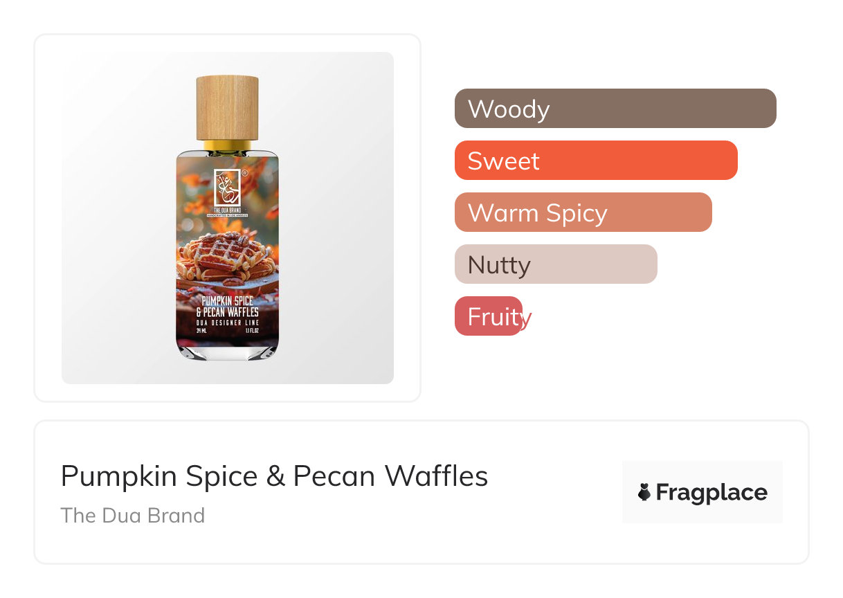Click the wooden bottle cap
Viewport: 843px width, 598px height.
[x=227, y=107]
